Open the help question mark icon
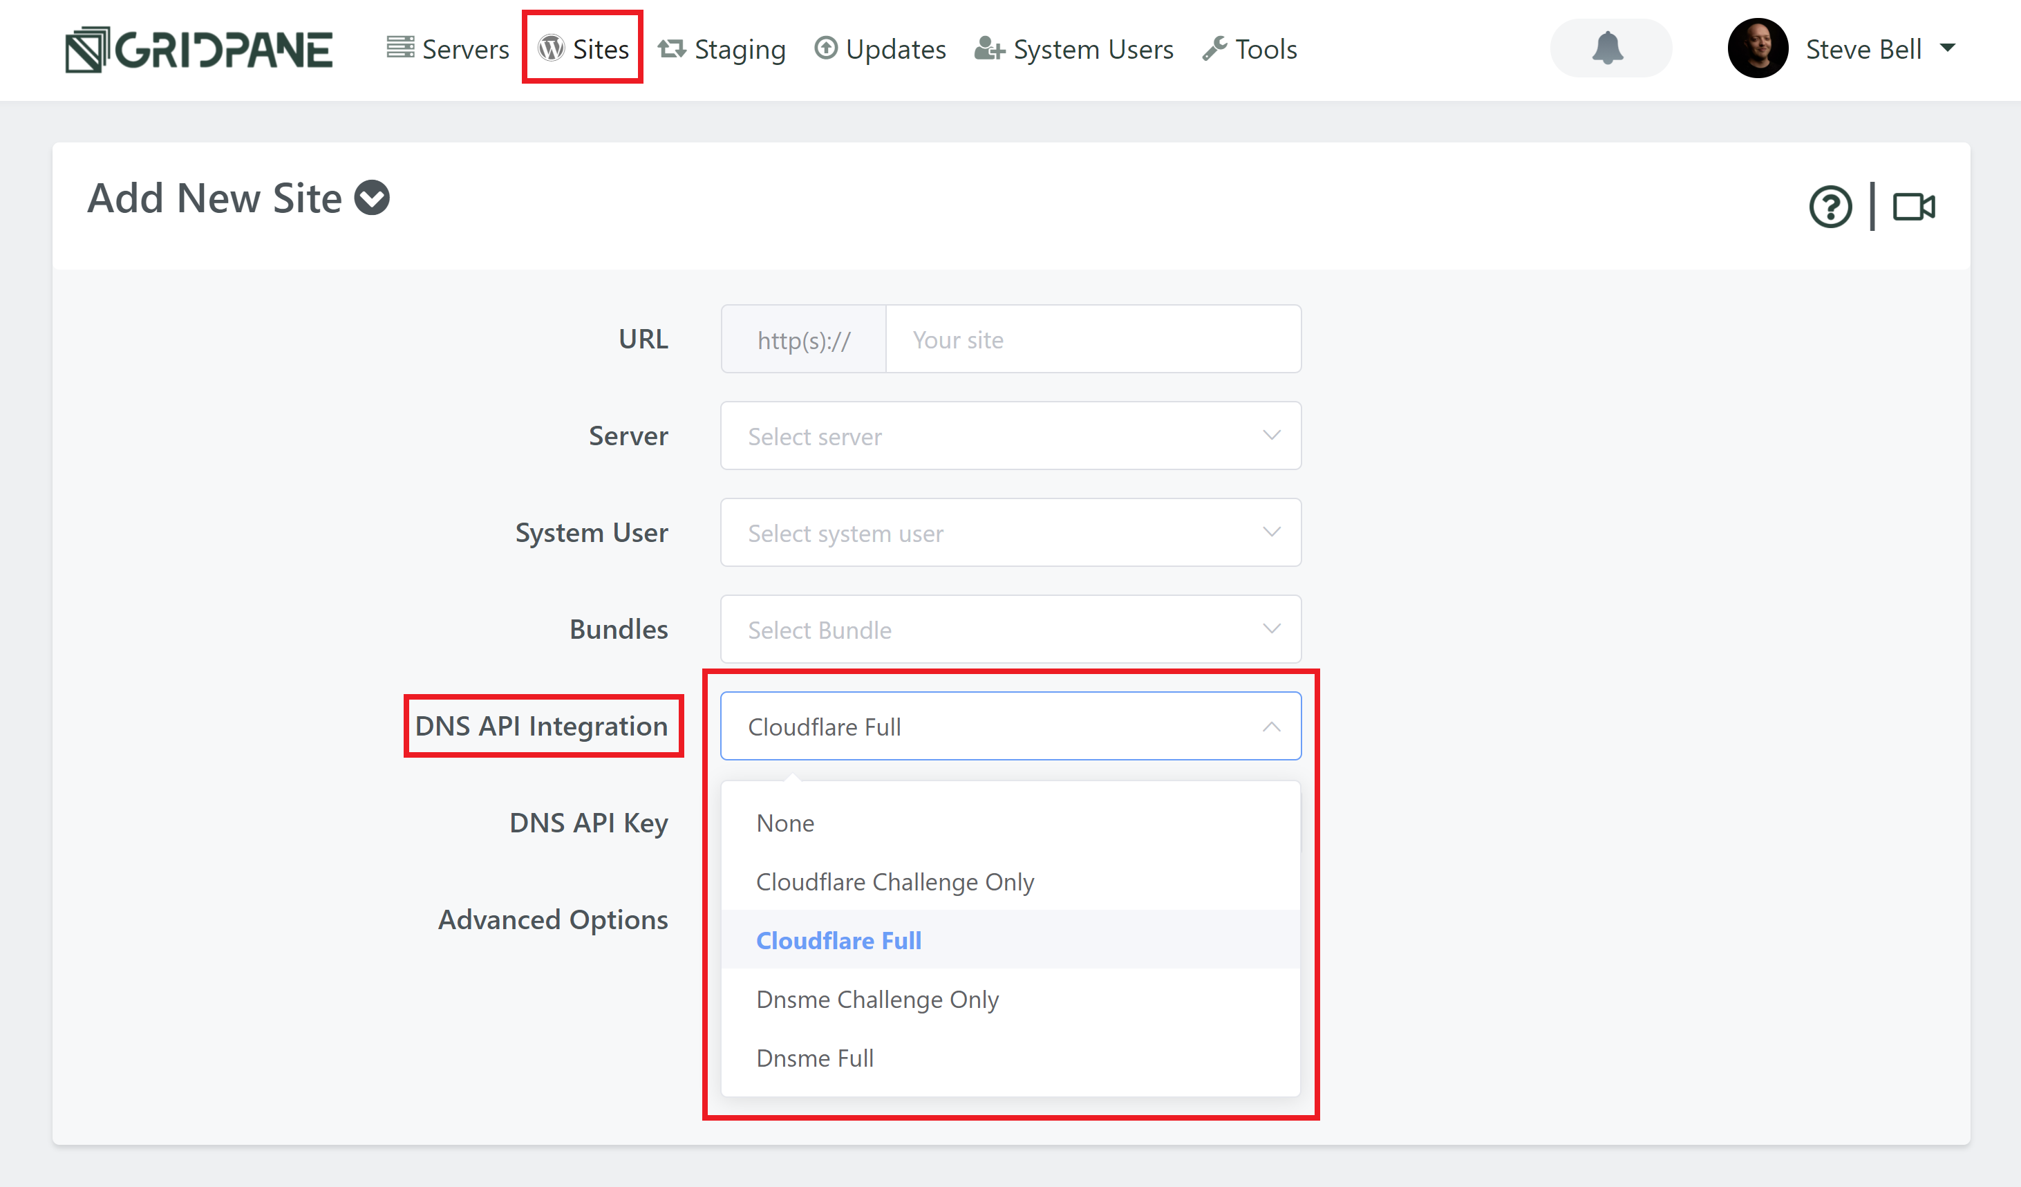The width and height of the screenshot is (2021, 1187). pos(1830,207)
